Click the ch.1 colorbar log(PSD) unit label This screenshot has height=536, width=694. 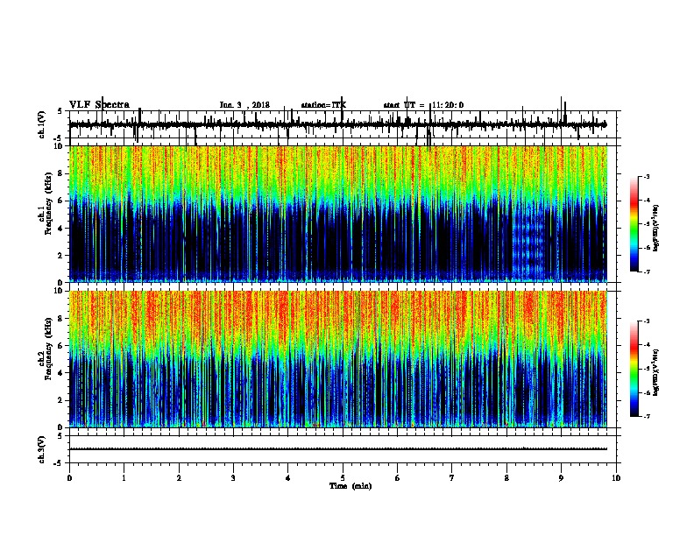656,228
